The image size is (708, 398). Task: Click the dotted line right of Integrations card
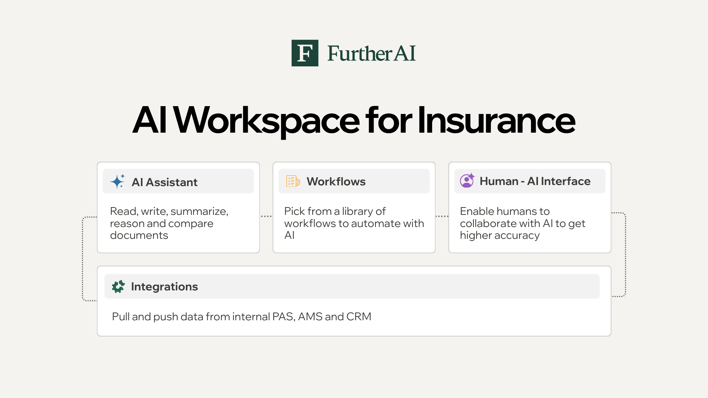click(625, 254)
